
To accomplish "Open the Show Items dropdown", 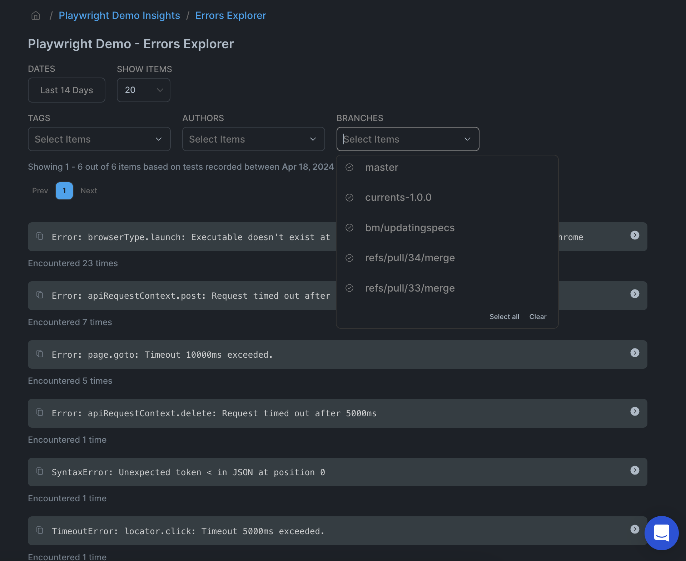I will [143, 90].
